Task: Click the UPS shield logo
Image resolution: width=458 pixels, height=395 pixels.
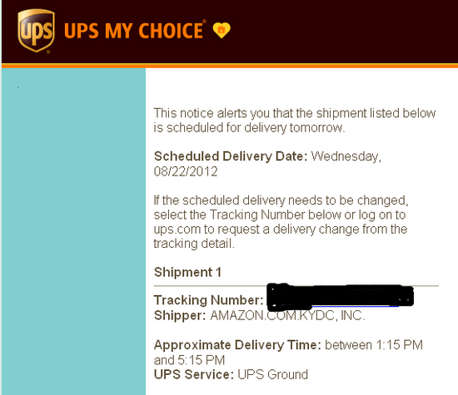Action: pos(36,31)
